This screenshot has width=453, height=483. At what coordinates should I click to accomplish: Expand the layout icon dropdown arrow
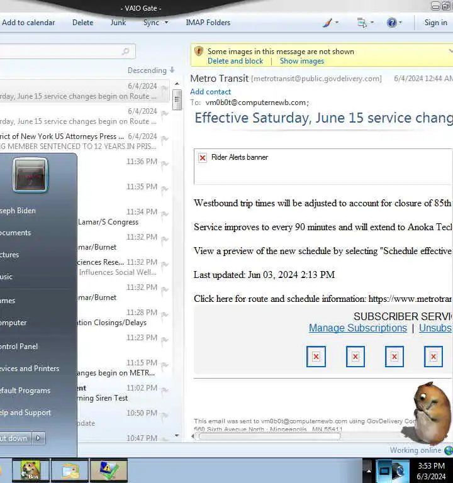[372, 22]
